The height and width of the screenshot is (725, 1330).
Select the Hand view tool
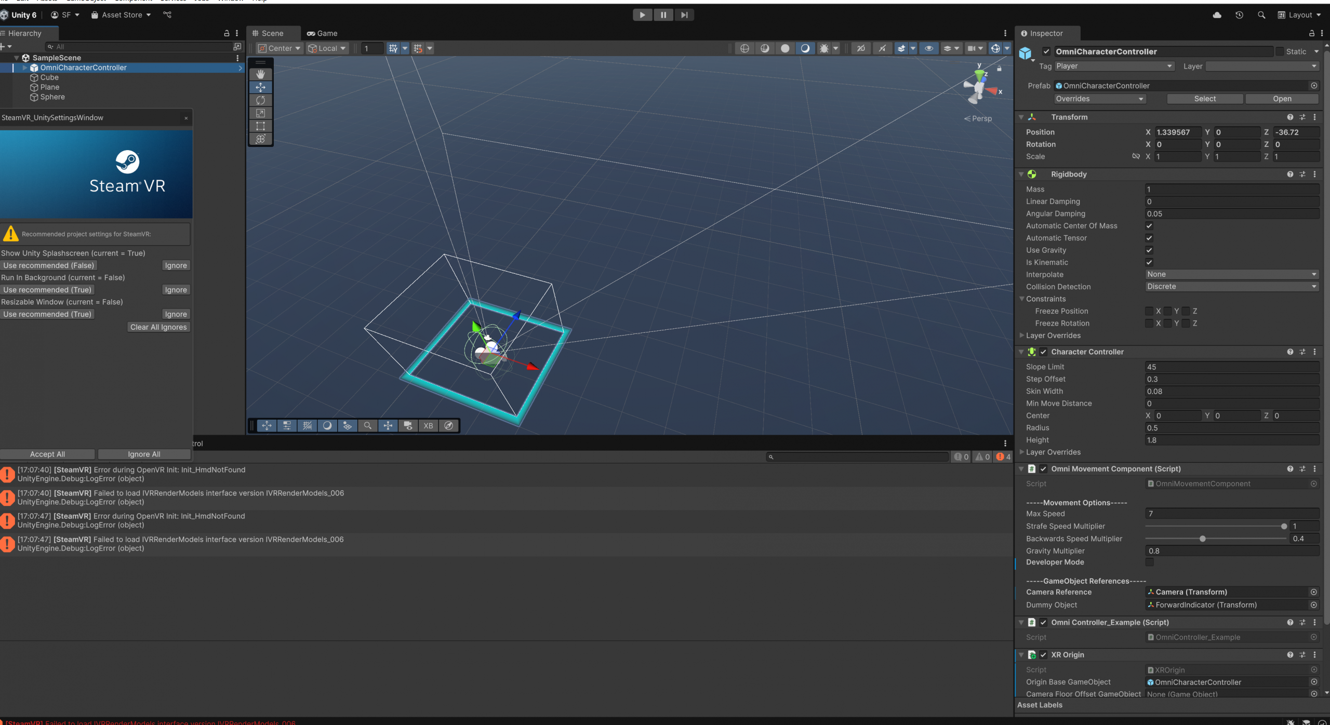point(260,74)
